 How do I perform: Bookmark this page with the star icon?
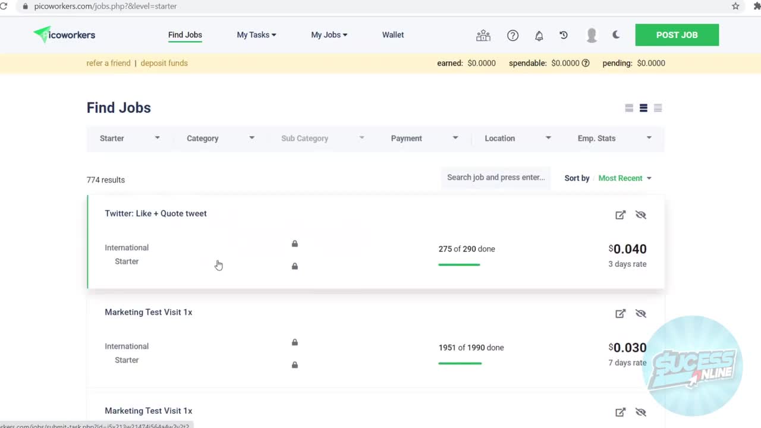click(735, 6)
